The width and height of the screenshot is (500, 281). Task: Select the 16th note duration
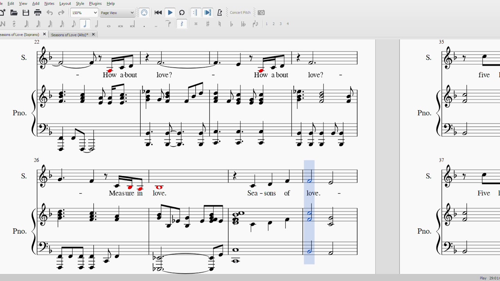[50, 24]
